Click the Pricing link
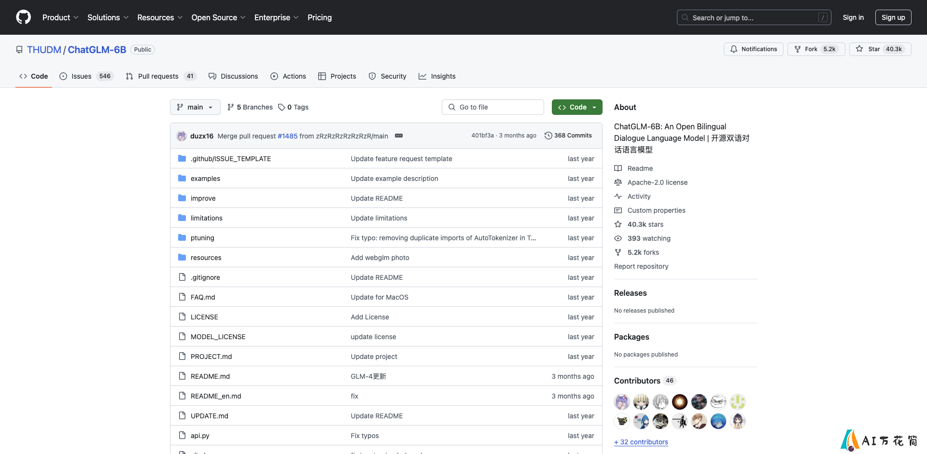The width and height of the screenshot is (927, 454). pos(320,17)
